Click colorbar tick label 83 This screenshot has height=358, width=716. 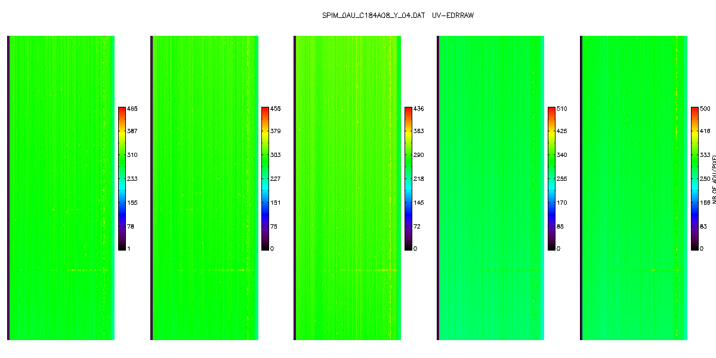click(703, 227)
